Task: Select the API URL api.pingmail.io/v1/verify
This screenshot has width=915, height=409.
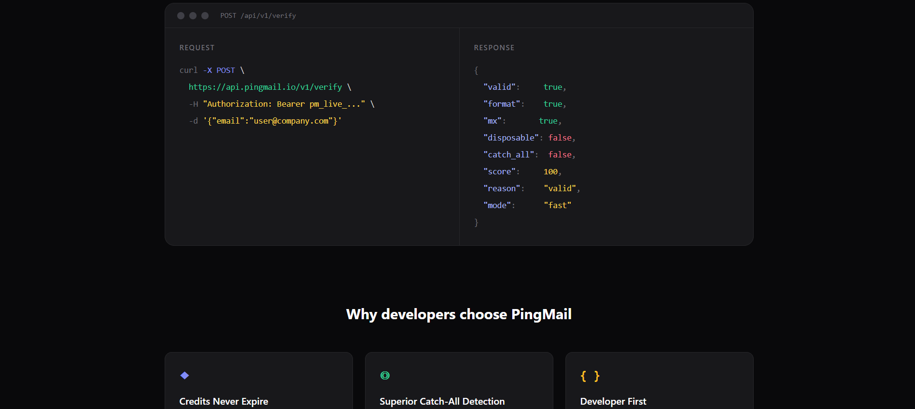Action: (265, 87)
